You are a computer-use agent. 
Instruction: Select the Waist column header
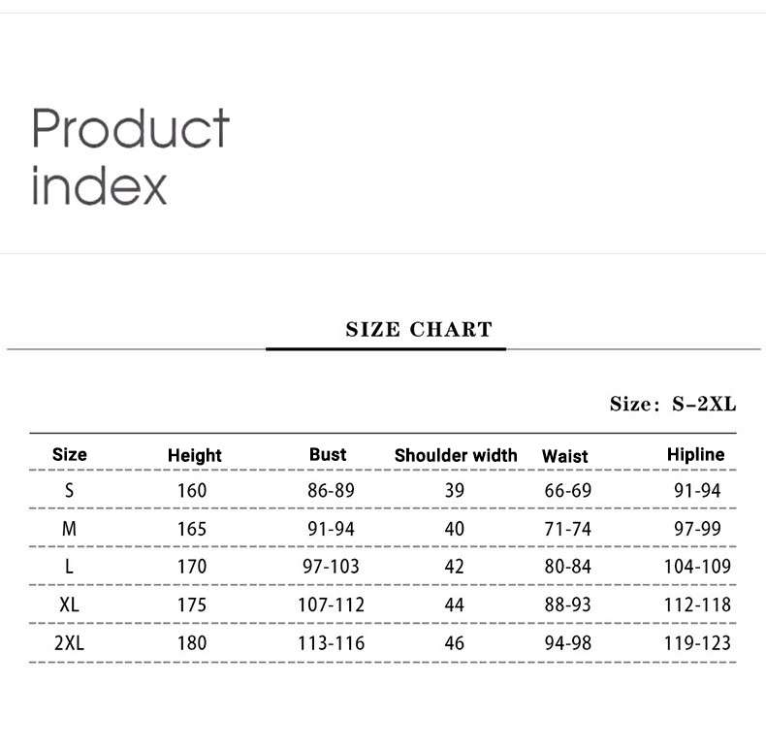[x=564, y=456]
